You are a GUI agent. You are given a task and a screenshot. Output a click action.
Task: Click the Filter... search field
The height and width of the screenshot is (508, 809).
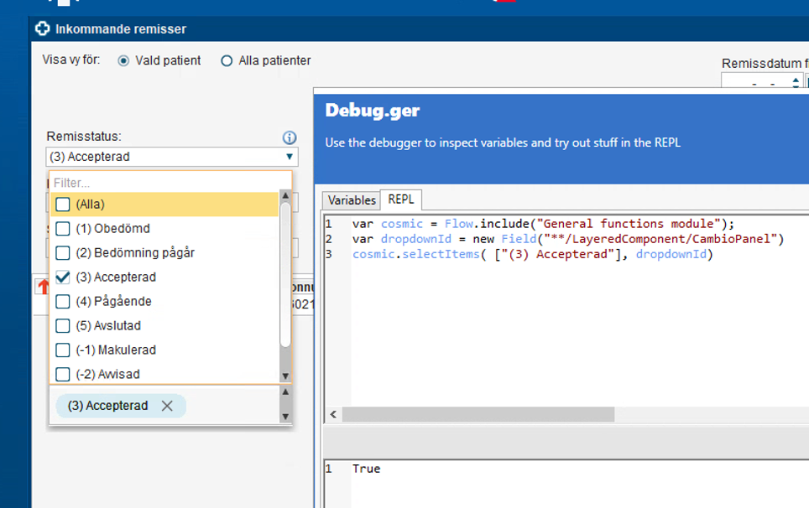tap(168, 182)
